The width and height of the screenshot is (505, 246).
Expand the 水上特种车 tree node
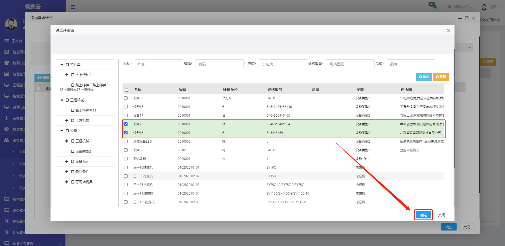coord(67,75)
